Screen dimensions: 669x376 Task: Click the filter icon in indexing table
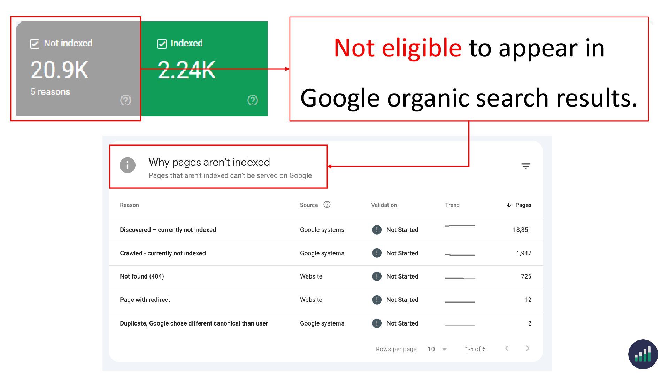click(525, 166)
